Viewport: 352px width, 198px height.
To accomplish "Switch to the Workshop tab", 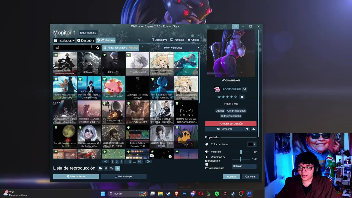I will tap(106, 40).
